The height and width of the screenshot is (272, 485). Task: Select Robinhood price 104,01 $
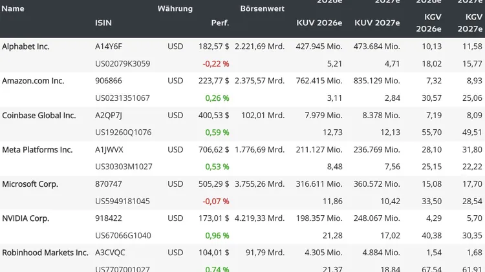[214, 253]
